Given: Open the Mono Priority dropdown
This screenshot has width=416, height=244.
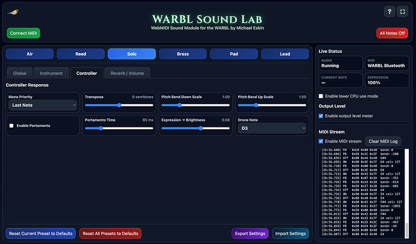Looking at the screenshot, I should (43, 105).
